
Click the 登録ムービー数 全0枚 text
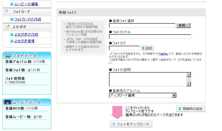(x=24, y=117)
